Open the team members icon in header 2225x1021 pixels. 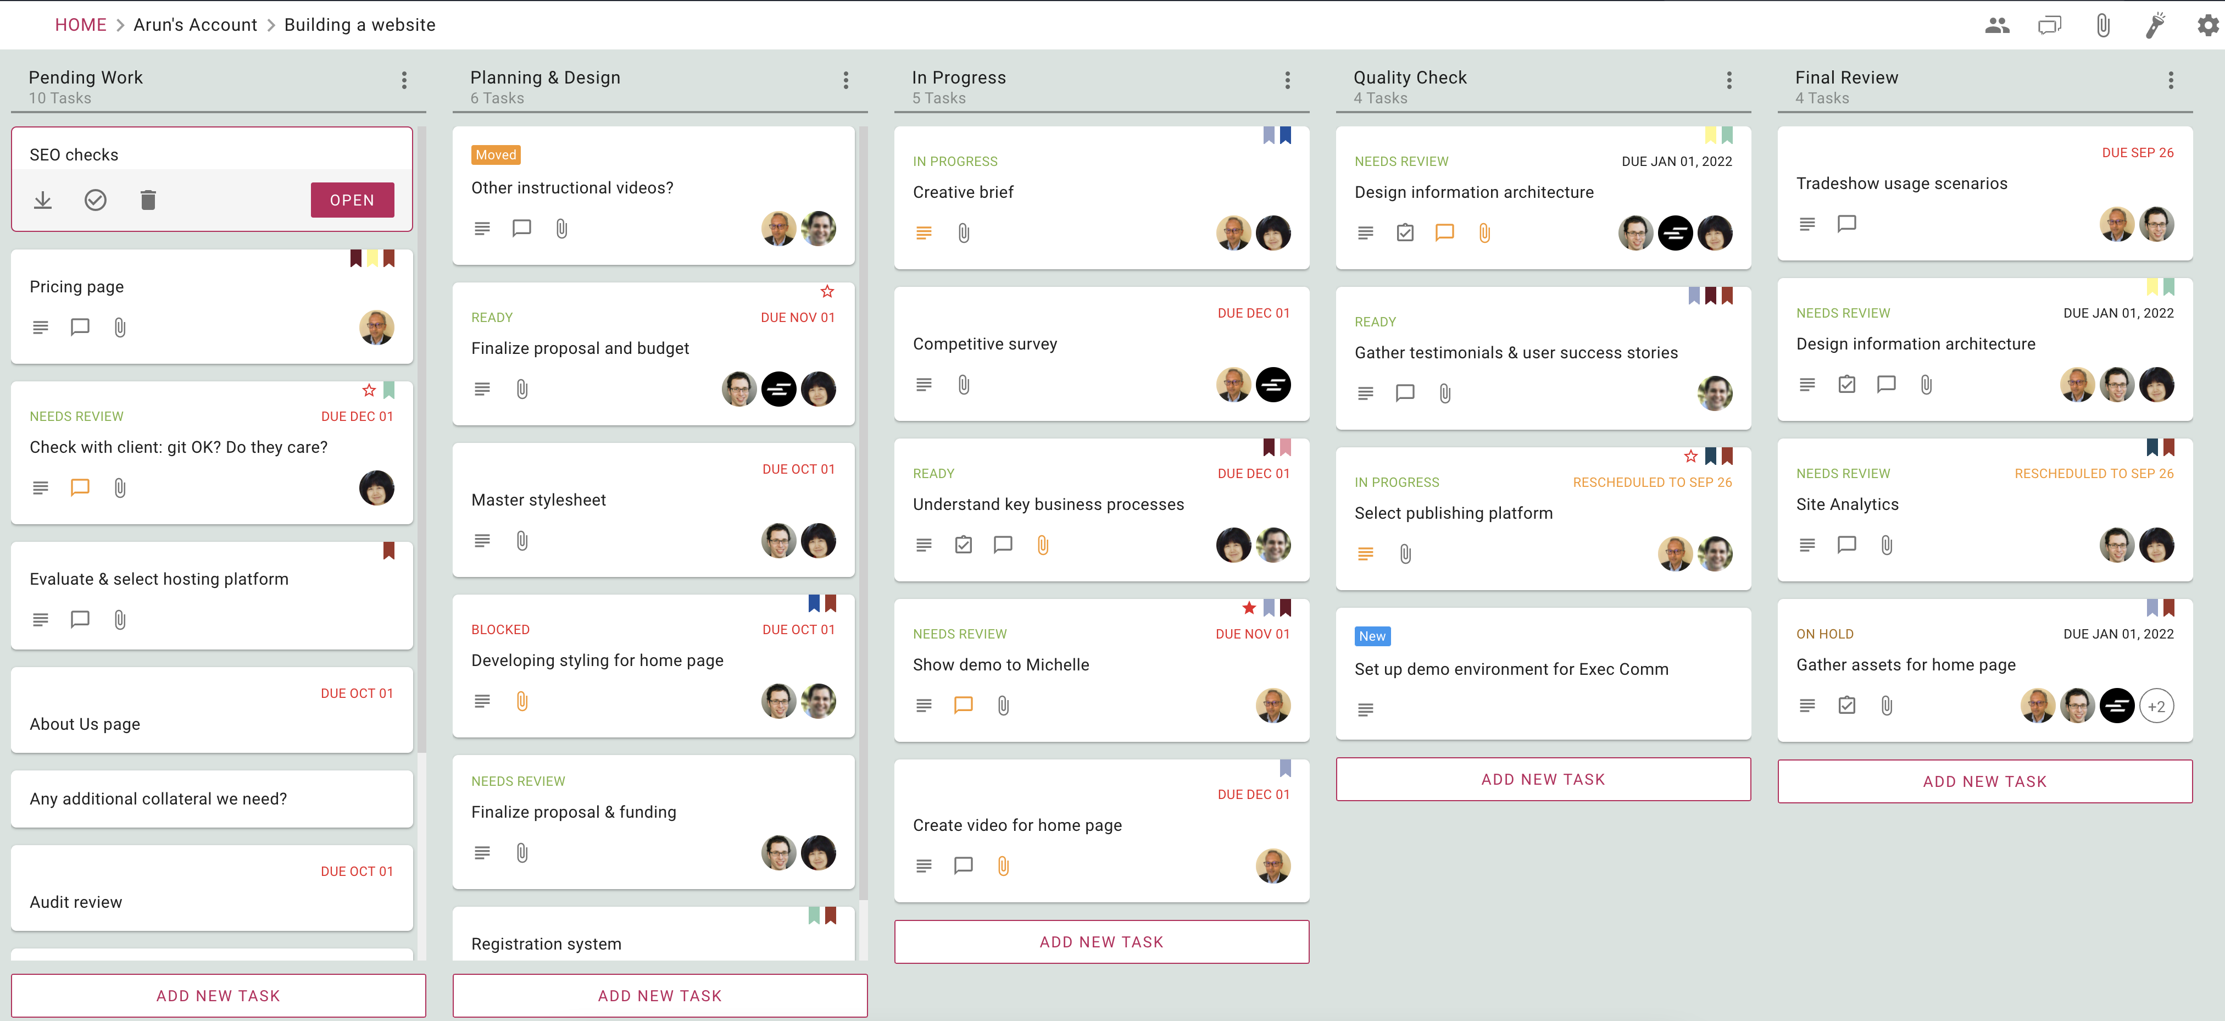(x=1997, y=25)
